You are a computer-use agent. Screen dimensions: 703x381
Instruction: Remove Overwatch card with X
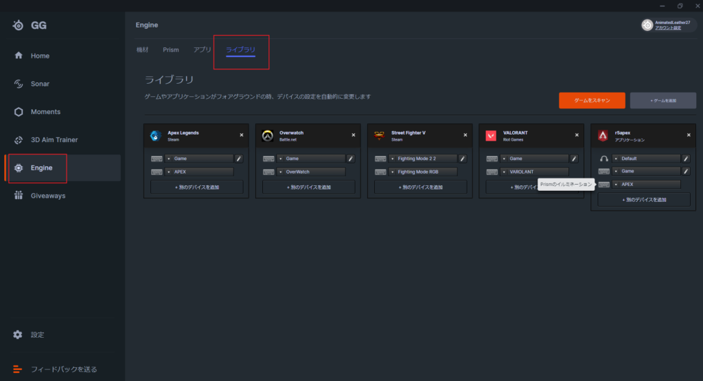coord(354,135)
